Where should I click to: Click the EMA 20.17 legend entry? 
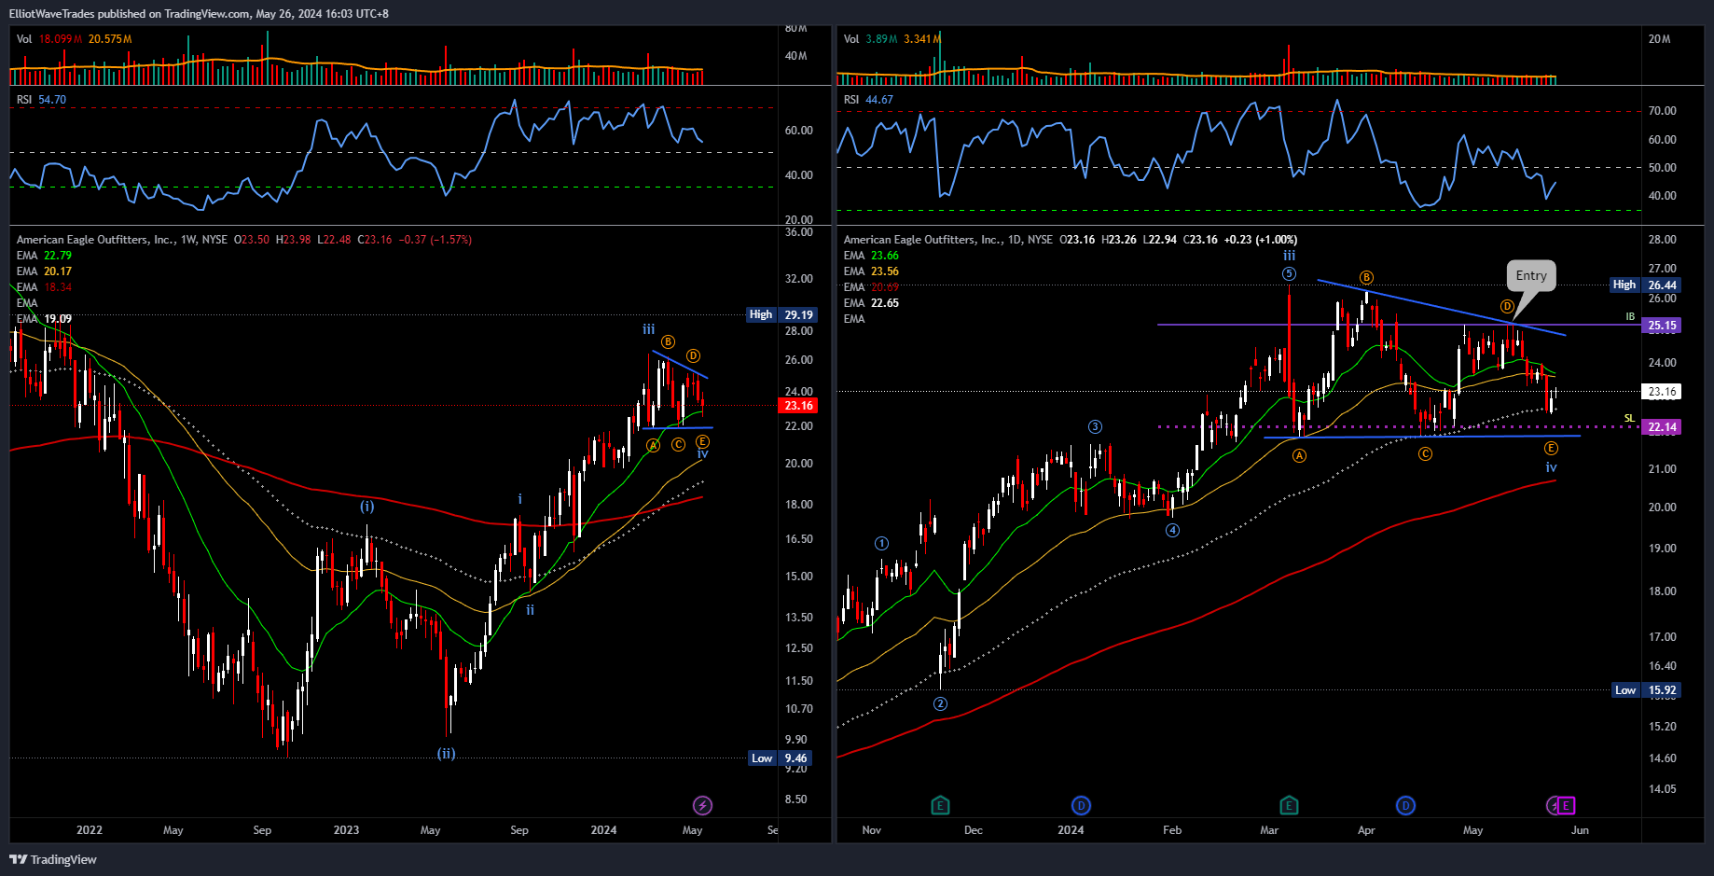(44, 271)
